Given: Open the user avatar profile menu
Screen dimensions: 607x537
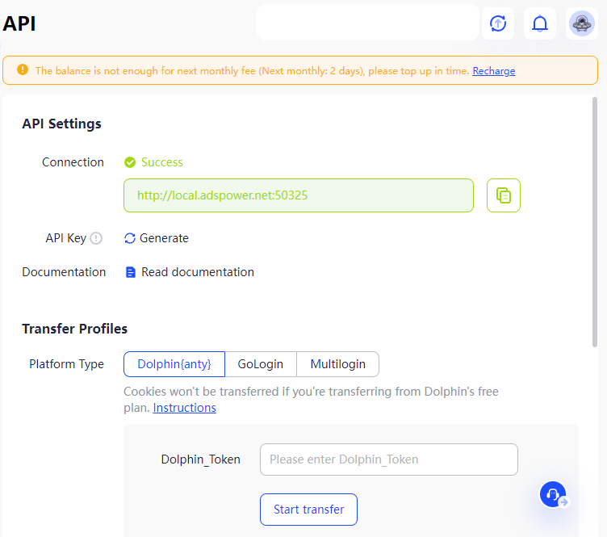Looking at the screenshot, I should tap(581, 23).
